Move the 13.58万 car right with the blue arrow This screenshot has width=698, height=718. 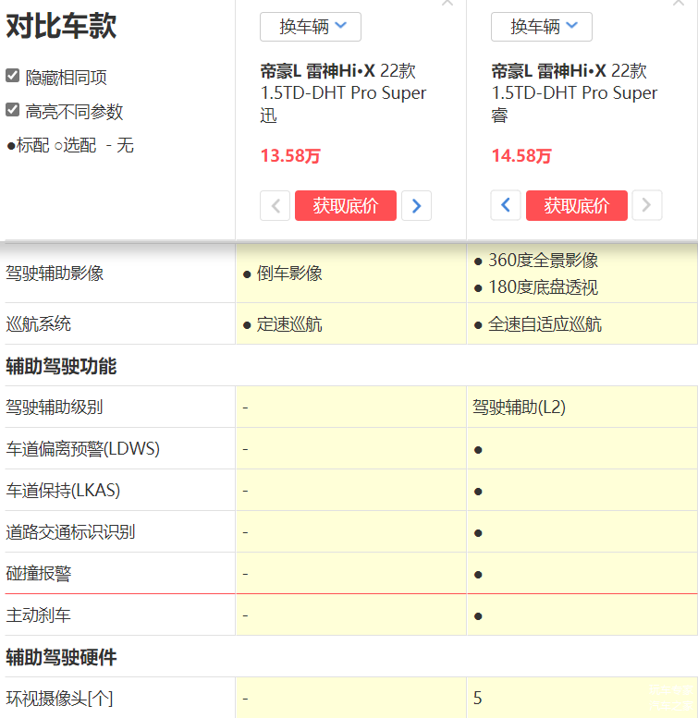coord(416,205)
